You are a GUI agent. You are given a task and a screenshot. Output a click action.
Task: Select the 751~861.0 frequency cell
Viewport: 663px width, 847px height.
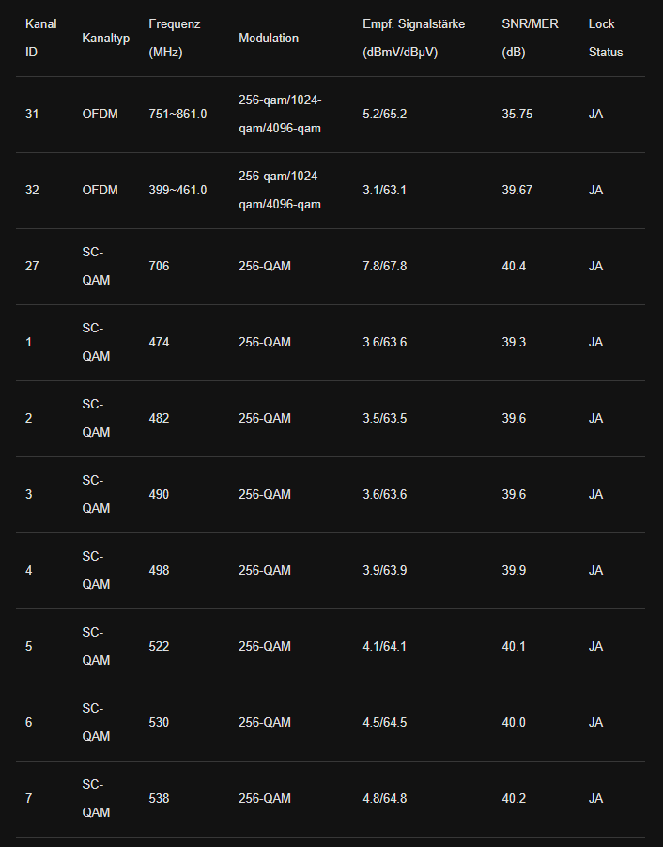177,115
